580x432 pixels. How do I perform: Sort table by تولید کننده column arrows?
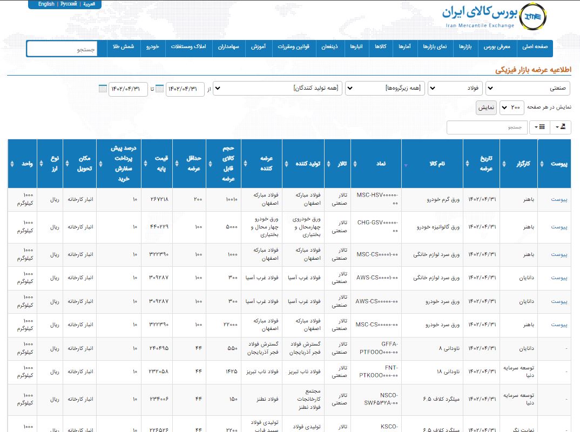click(x=286, y=164)
